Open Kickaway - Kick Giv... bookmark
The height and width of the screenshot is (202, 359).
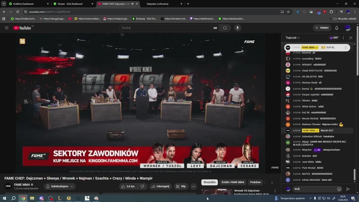tap(144, 19)
